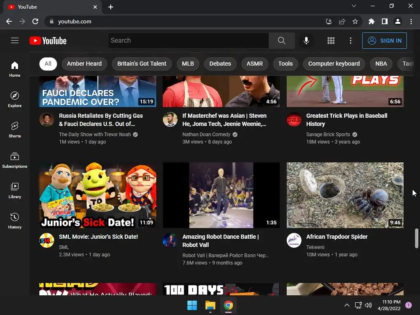Click the robot dance battle thumbnail
Viewport: 420px width, 315px height.
click(221, 195)
